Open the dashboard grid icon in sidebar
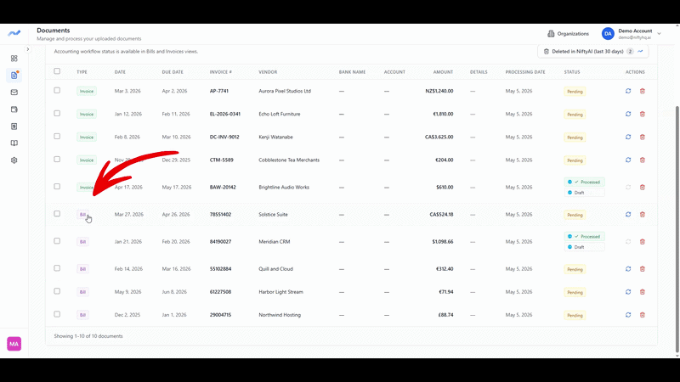 [x=14, y=59]
